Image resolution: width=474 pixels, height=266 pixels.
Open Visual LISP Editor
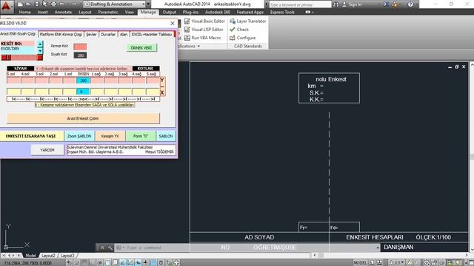pyautogui.click(x=204, y=30)
